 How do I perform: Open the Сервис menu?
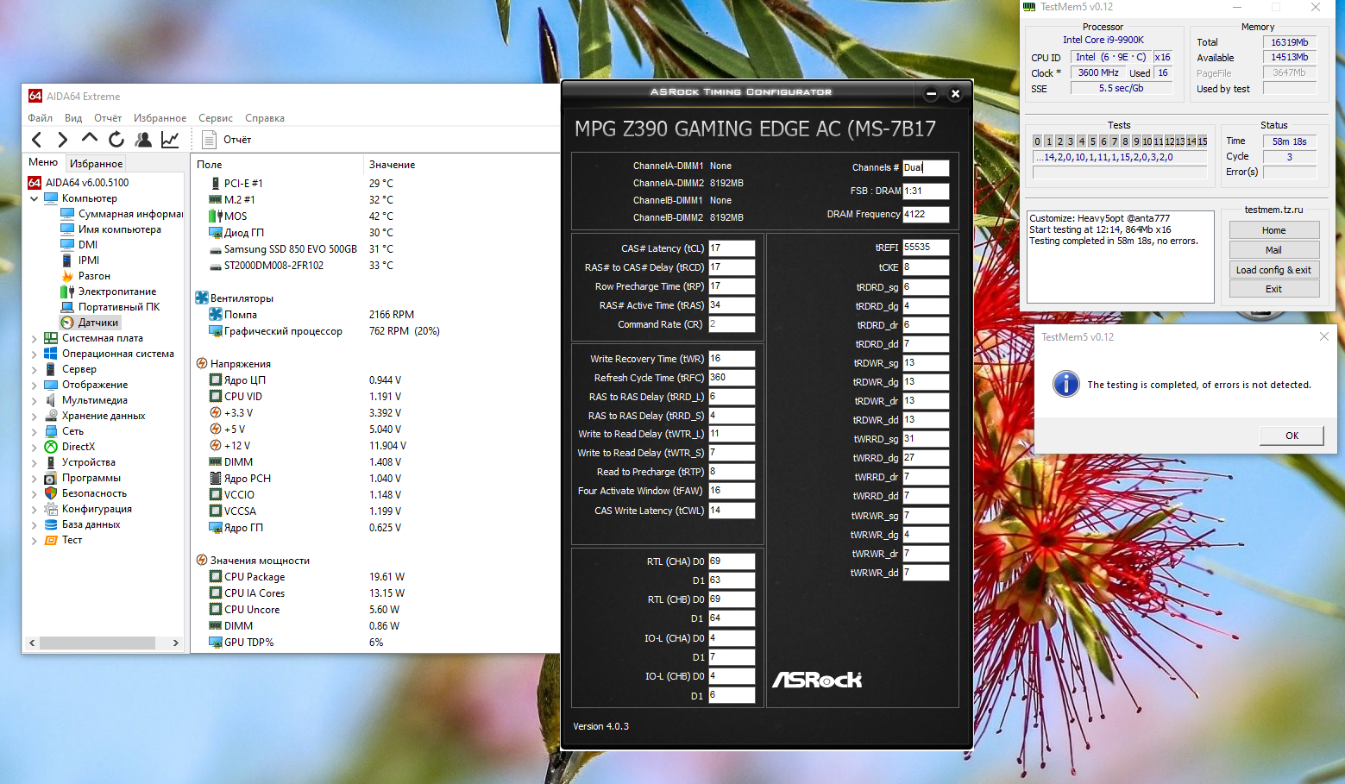pyautogui.click(x=216, y=118)
